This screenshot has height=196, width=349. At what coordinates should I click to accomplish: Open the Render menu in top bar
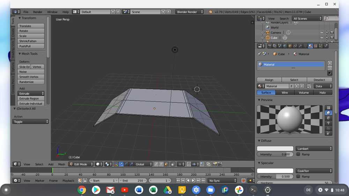click(x=38, y=12)
